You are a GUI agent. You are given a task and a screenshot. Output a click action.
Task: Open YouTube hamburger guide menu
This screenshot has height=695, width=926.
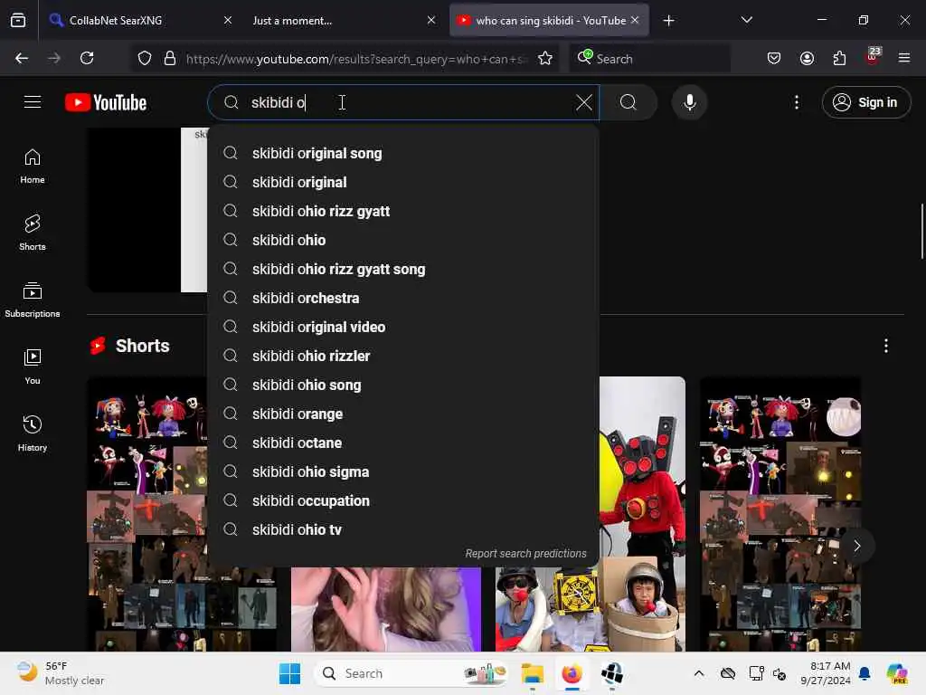[33, 102]
